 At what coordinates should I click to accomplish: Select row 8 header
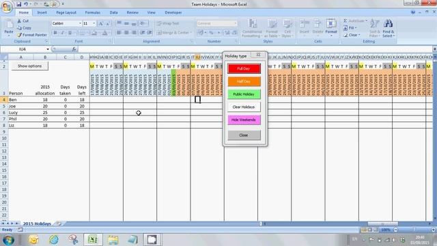pos(4,125)
